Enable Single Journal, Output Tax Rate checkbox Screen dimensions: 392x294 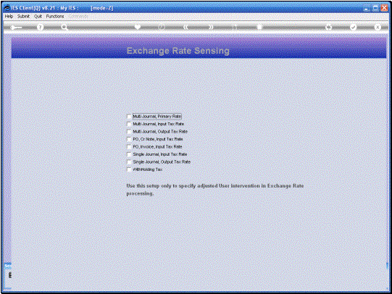(129, 162)
